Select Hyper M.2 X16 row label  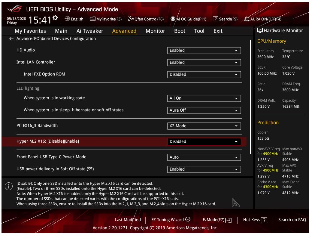(48, 141)
